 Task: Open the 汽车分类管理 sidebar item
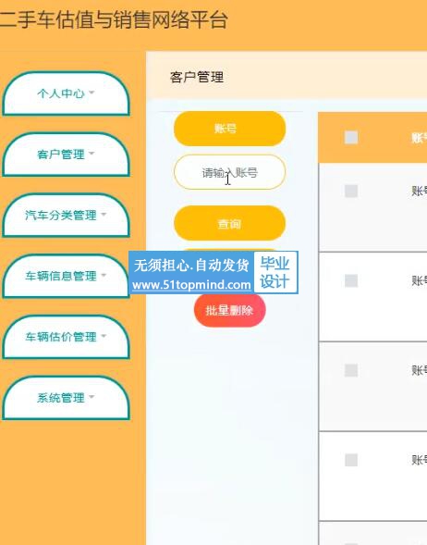click(x=66, y=216)
